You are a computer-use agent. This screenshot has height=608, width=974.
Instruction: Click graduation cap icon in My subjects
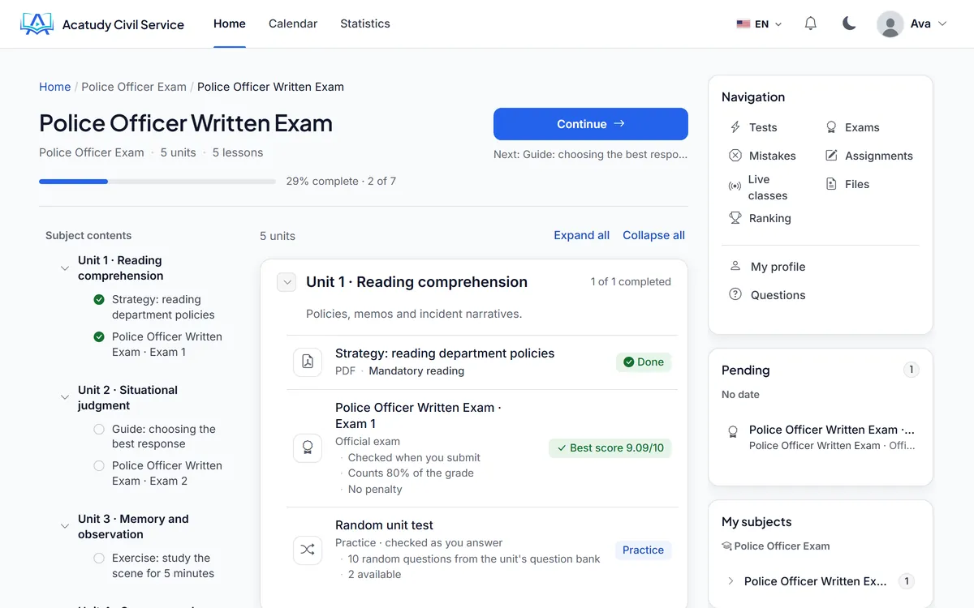pyautogui.click(x=726, y=546)
